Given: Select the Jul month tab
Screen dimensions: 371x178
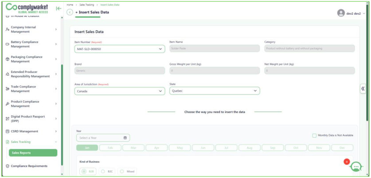Looking at the screenshot, I should tap(226, 148).
